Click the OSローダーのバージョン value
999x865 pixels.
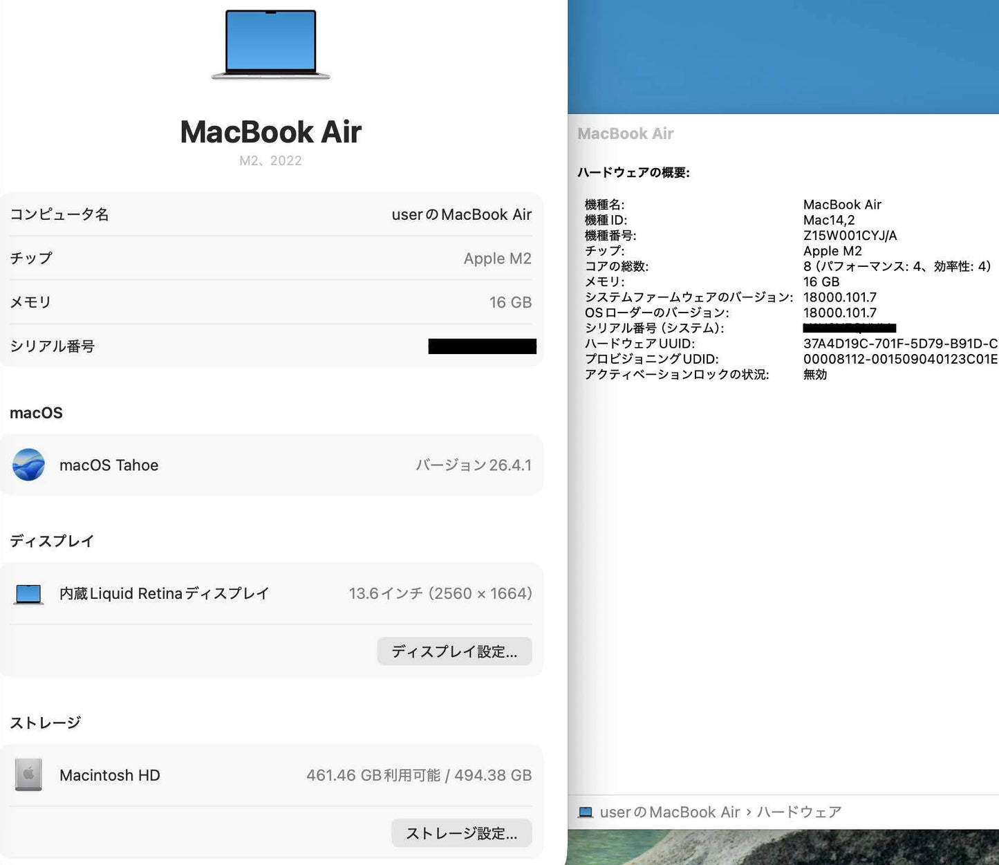coord(840,313)
